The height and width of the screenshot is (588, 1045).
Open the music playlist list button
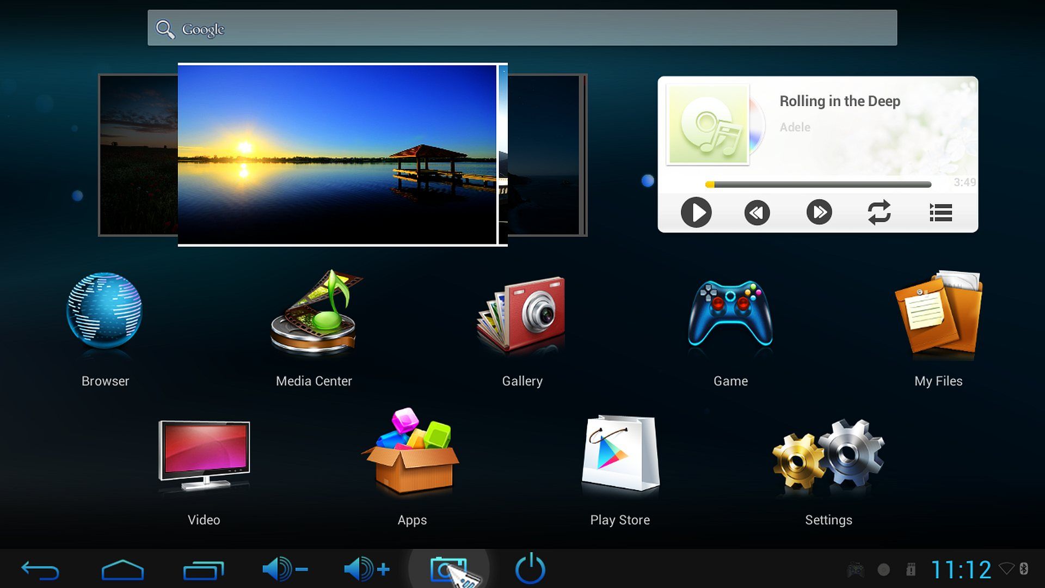coord(941,212)
